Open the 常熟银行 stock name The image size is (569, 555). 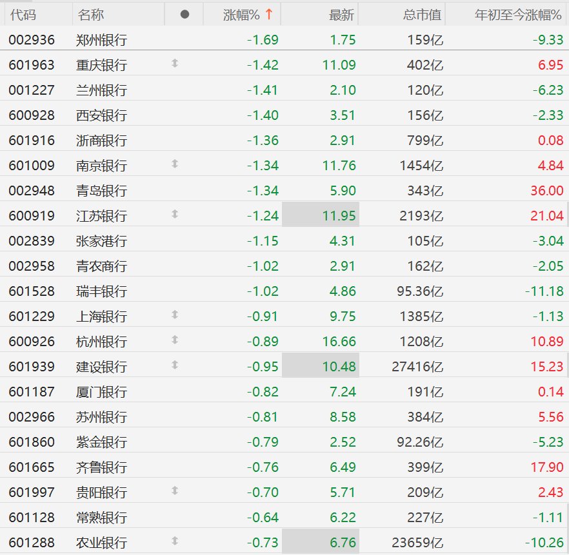click(102, 518)
